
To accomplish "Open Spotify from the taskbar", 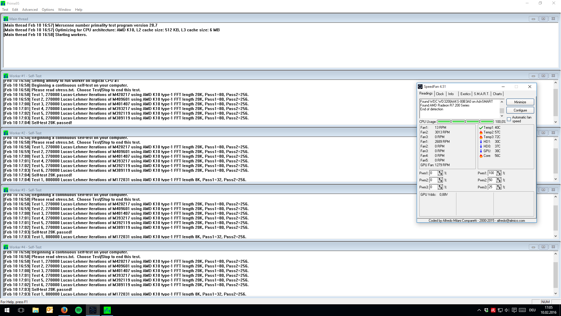I will point(79,310).
